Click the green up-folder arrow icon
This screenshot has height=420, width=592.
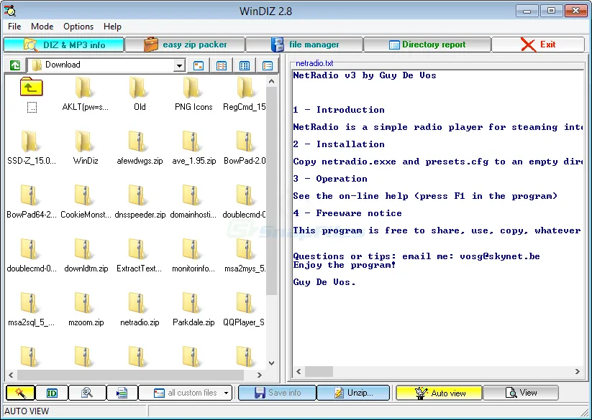click(15, 65)
